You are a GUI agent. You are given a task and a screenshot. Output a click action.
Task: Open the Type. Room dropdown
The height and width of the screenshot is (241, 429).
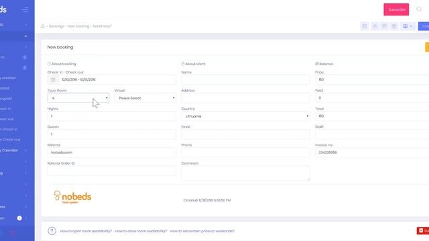coord(78,98)
